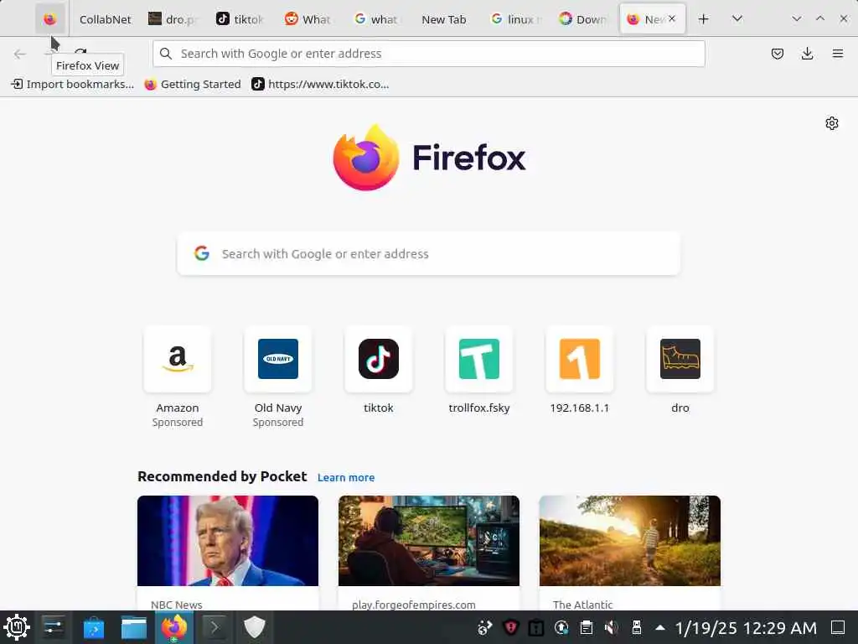Image resolution: width=858 pixels, height=644 pixels.
Task: Open the file manager taskbar icon
Action: [133, 627]
